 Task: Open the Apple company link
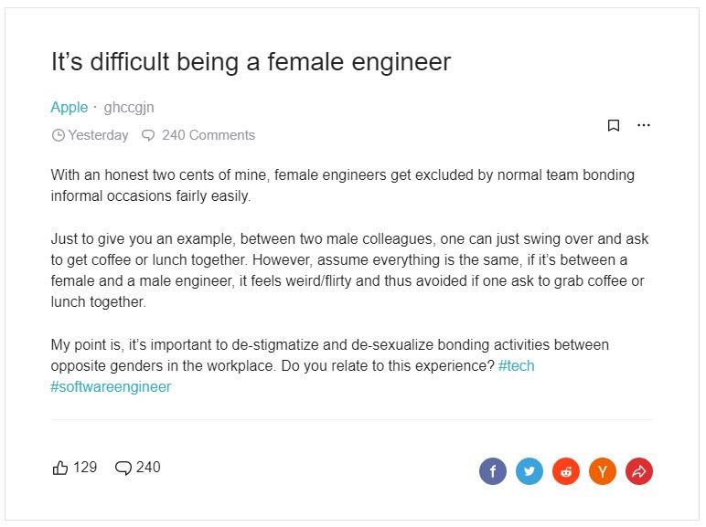click(70, 108)
